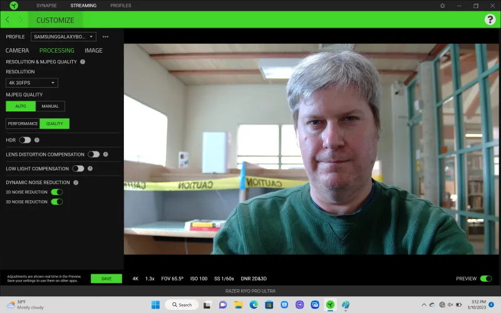Turn on Low Light Compensation
Viewport: 501px width, 313px height.
pos(78,168)
